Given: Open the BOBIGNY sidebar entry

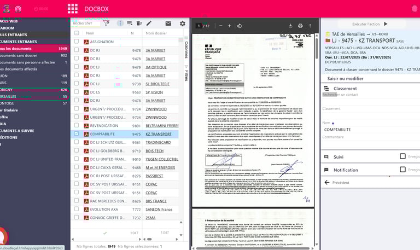Looking at the screenshot, I should coord(35,90).
